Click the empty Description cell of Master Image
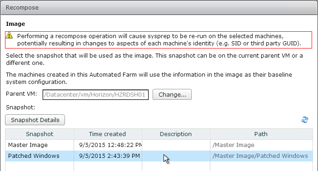 click(176, 145)
